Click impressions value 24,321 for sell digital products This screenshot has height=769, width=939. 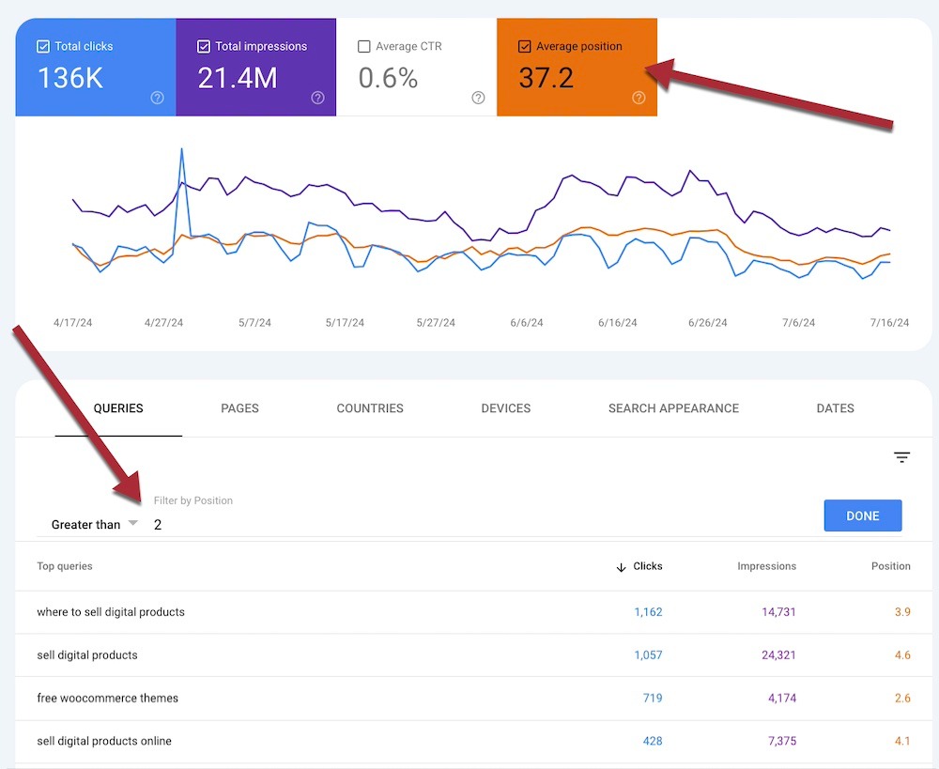[780, 654]
